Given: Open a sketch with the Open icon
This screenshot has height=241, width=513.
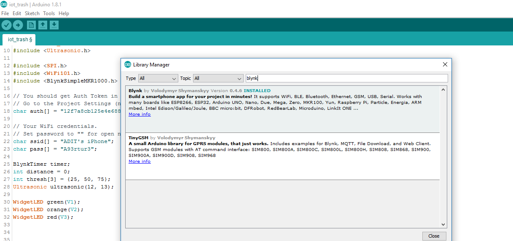Looking at the screenshot, I should point(43,25).
